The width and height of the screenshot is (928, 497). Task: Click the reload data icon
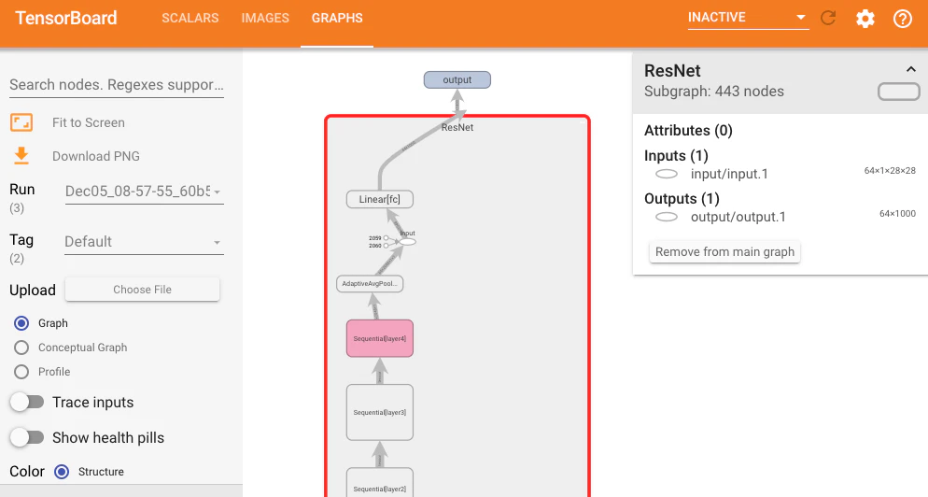coord(828,18)
